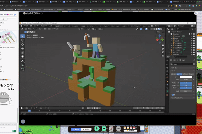Screen dimensions: 202x134
Task: Open View Layer properties tab
Action: pyautogui.click(x=167, y=71)
